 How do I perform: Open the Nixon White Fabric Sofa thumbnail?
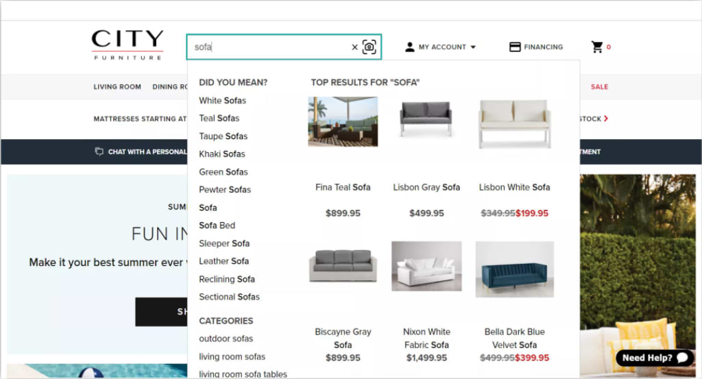[x=426, y=266]
